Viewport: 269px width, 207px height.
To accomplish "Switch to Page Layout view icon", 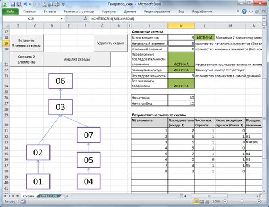I will click(201, 201).
